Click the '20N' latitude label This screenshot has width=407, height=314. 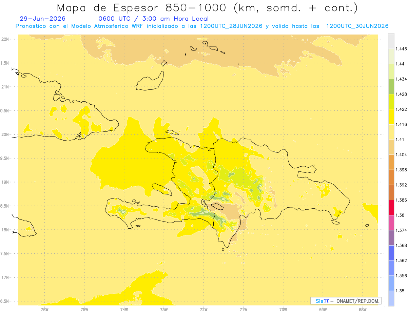click(6, 134)
